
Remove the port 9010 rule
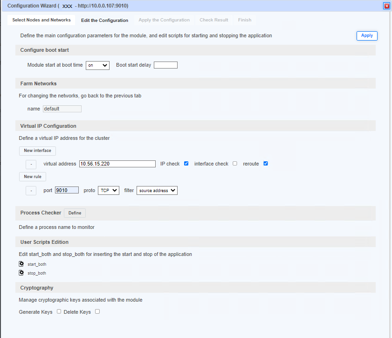tap(31, 190)
